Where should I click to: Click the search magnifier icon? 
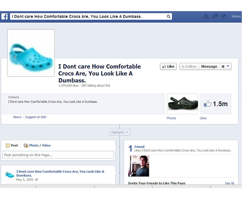(x=169, y=16)
